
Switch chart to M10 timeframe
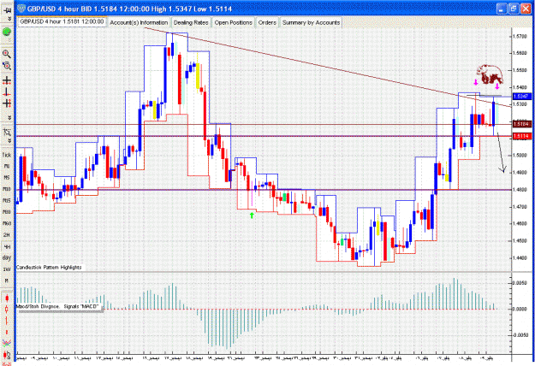7,189
